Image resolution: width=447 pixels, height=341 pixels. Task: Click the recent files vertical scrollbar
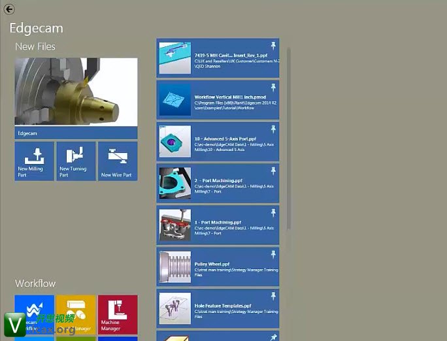pyautogui.click(x=289, y=139)
